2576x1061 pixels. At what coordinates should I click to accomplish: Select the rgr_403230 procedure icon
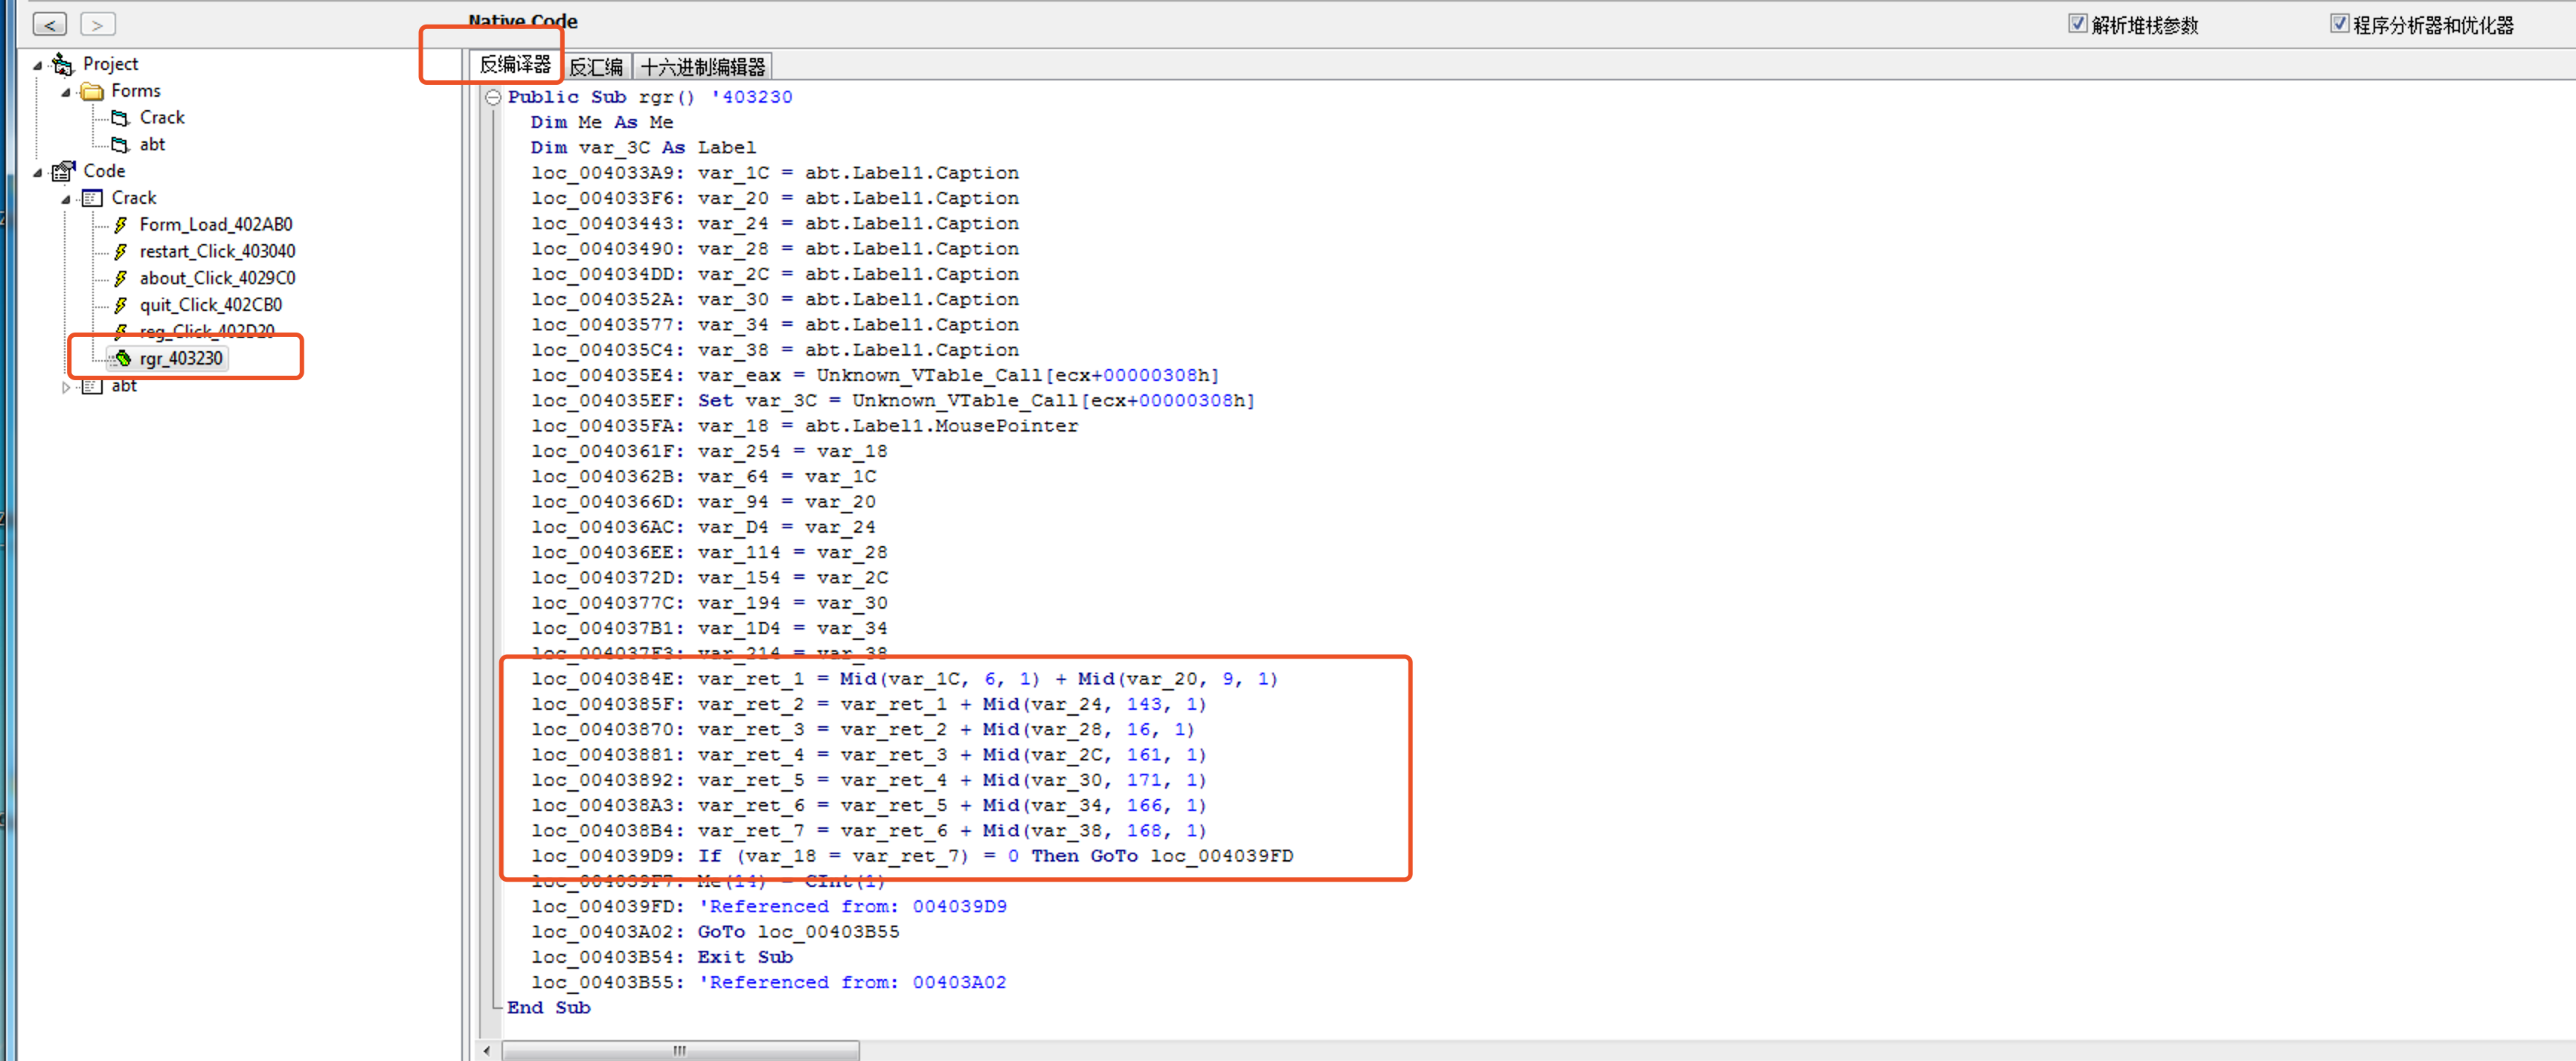click(122, 358)
